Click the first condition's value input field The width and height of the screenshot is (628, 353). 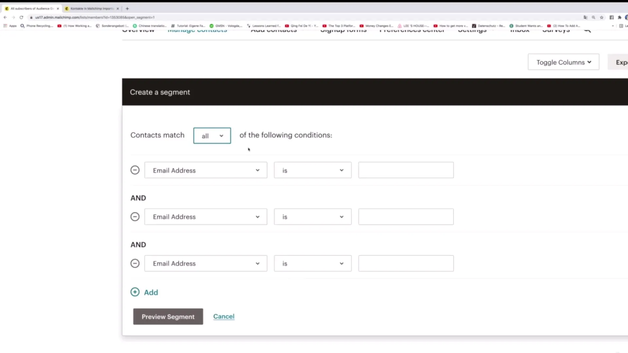(406, 170)
